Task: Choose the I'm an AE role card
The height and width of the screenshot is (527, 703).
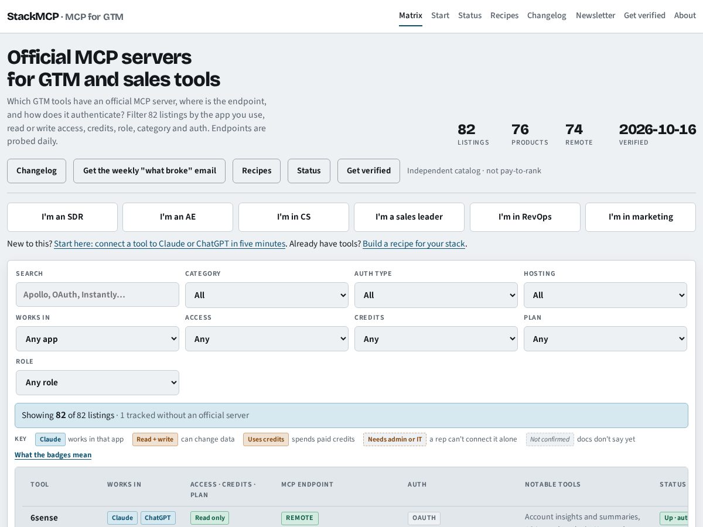Action: pyautogui.click(x=178, y=217)
